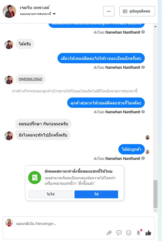Send a thumbs-up like

tap(148, 233)
